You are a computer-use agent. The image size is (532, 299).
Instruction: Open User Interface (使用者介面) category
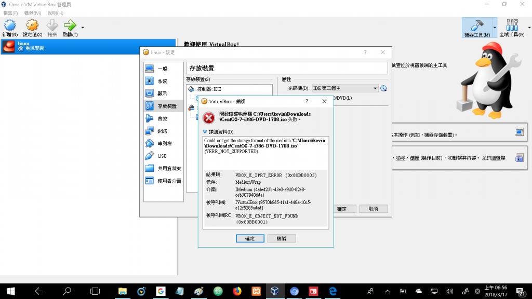point(163,181)
